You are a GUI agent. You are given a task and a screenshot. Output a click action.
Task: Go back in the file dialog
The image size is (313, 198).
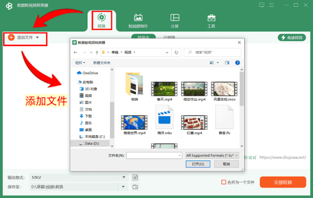(x=76, y=52)
